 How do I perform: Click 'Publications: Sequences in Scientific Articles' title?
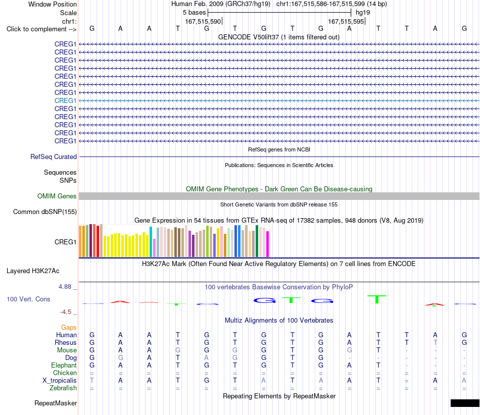tap(279, 165)
